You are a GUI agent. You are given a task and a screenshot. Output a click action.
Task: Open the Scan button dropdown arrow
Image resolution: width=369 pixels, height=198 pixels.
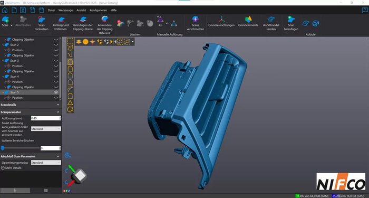(12, 25)
